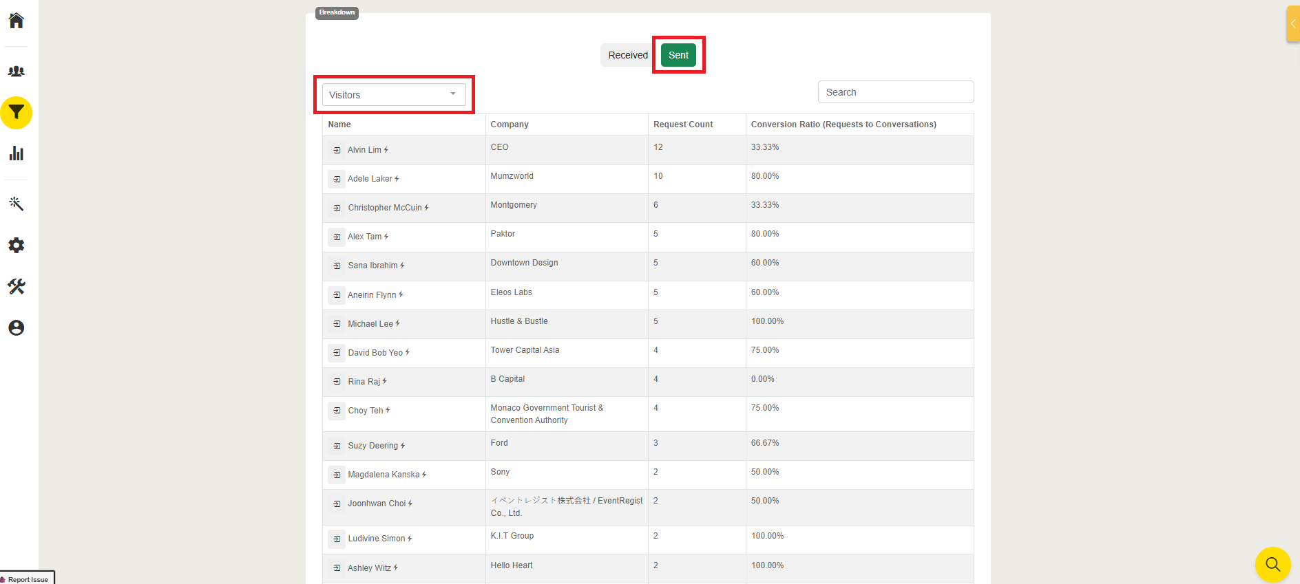Open Adele Laker's name link
Image resolution: width=1300 pixels, height=584 pixels.
(x=370, y=179)
